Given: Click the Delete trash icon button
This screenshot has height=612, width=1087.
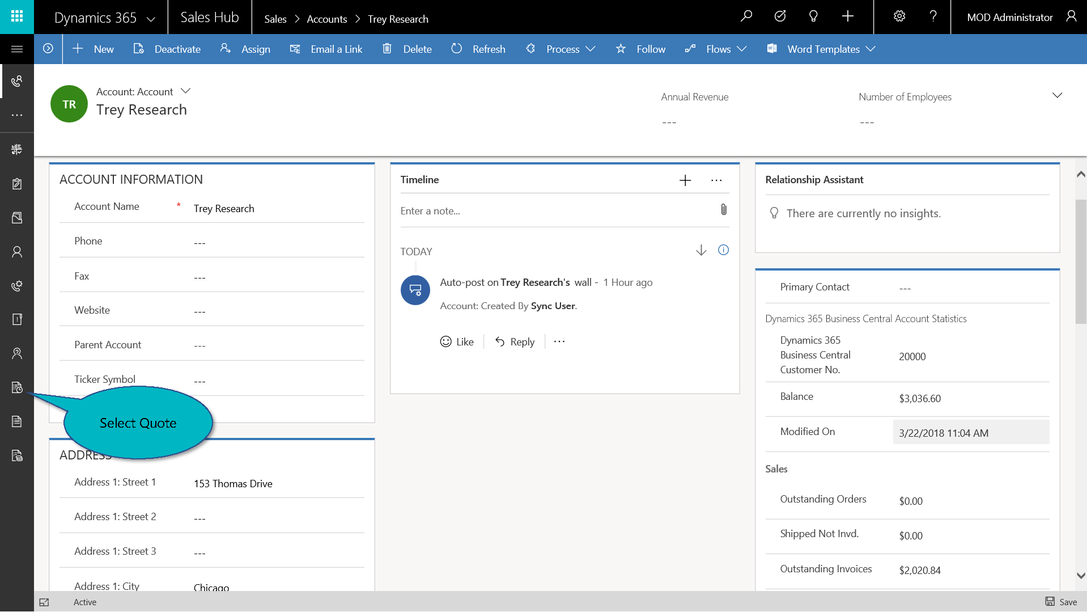Looking at the screenshot, I should pyautogui.click(x=407, y=49).
